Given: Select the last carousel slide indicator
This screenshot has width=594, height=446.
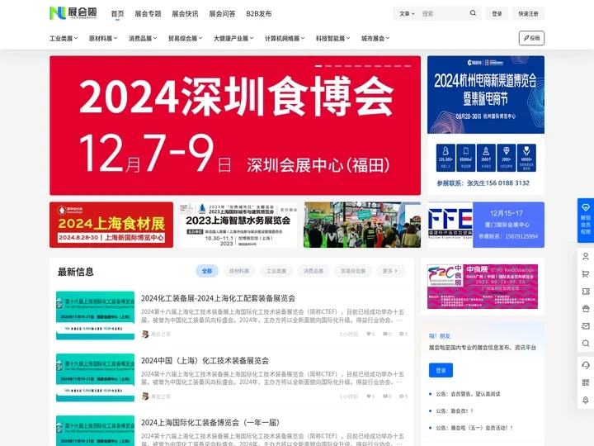Looking at the screenshot, I should click(408, 66).
